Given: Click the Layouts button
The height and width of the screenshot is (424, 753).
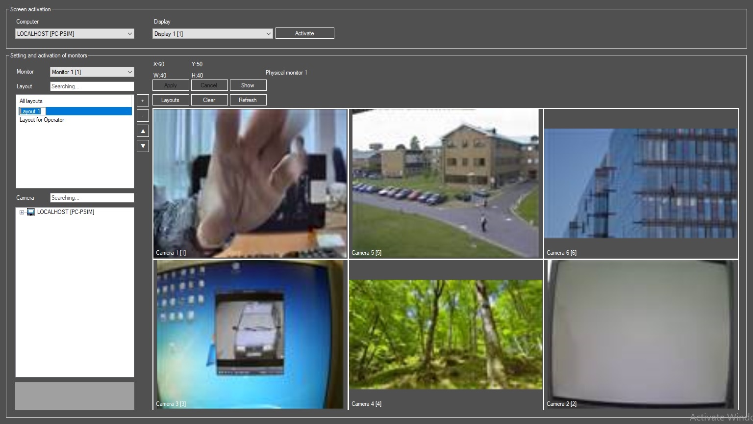Looking at the screenshot, I should 170,100.
